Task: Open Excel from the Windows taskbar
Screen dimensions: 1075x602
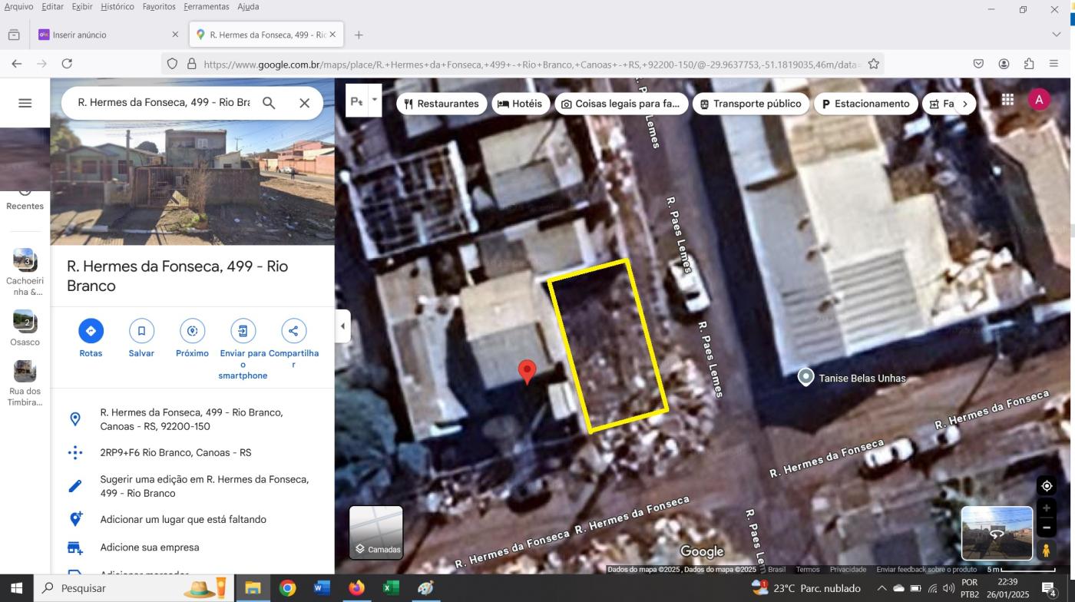Action: [x=391, y=588]
